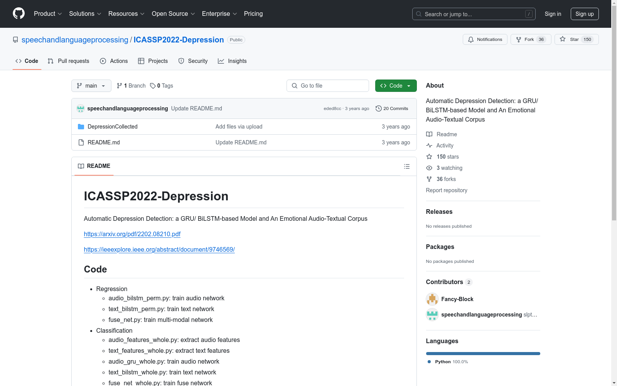Open the Pull requests tab
The width and height of the screenshot is (617, 386).
pos(68,61)
